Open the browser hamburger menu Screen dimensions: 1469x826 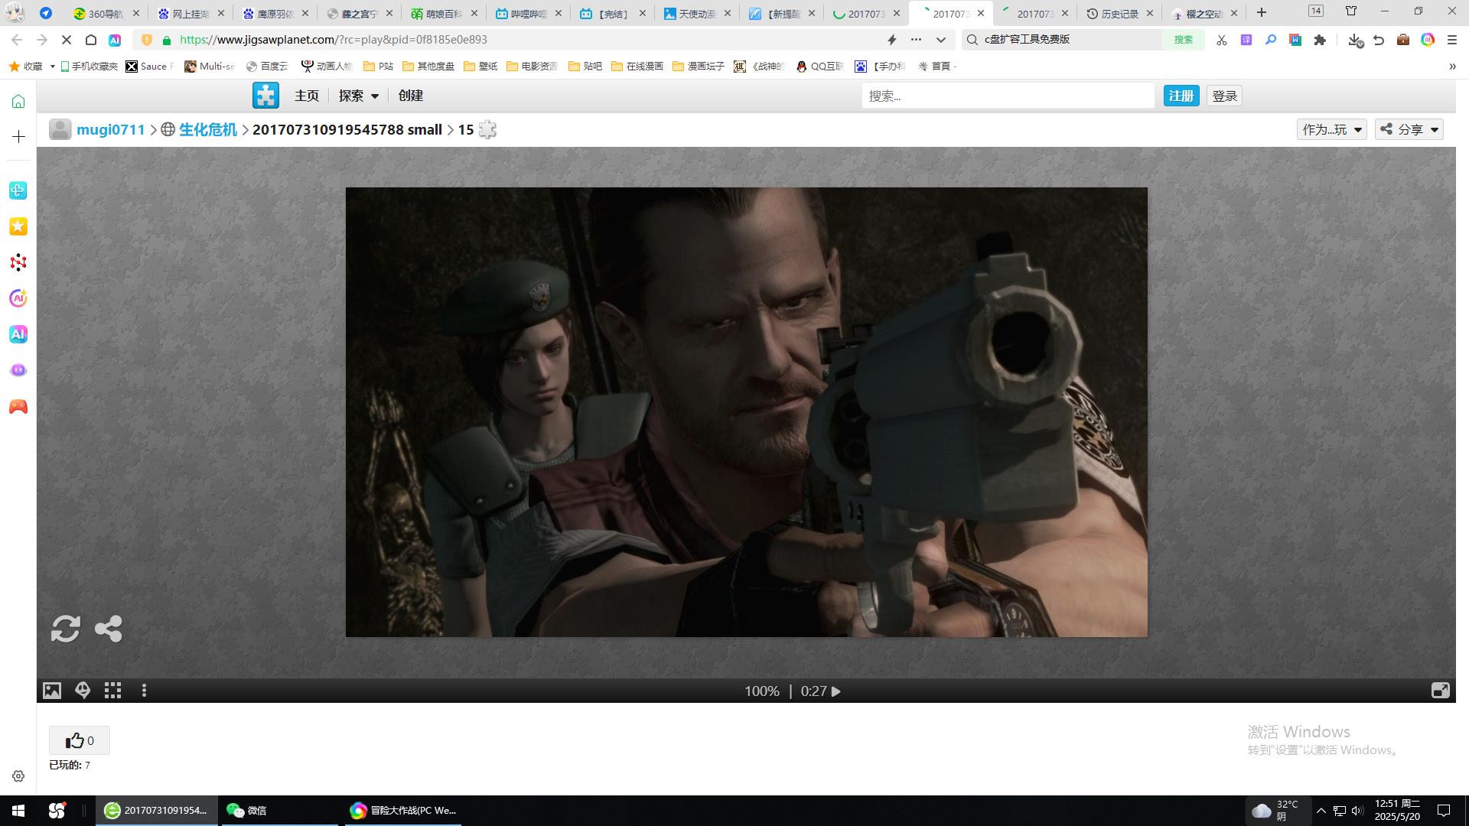tap(1451, 40)
